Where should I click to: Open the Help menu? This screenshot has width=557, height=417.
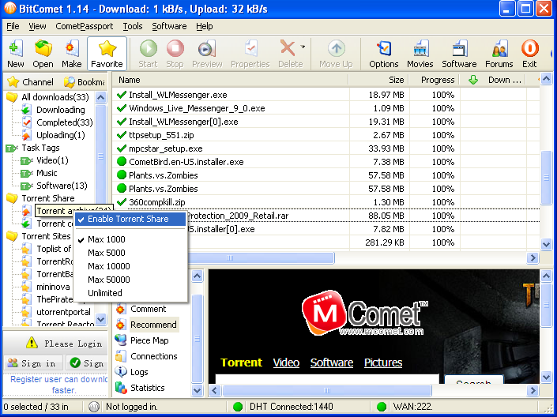[x=205, y=26]
